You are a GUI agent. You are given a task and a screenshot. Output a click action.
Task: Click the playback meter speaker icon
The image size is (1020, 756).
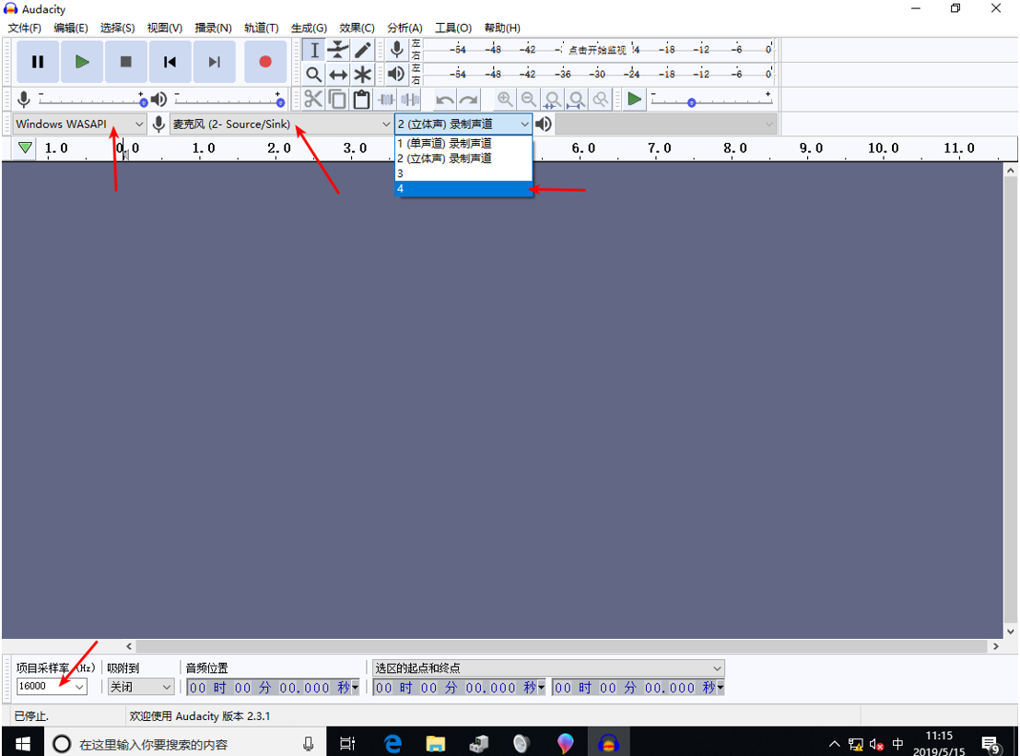[x=396, y=74]
